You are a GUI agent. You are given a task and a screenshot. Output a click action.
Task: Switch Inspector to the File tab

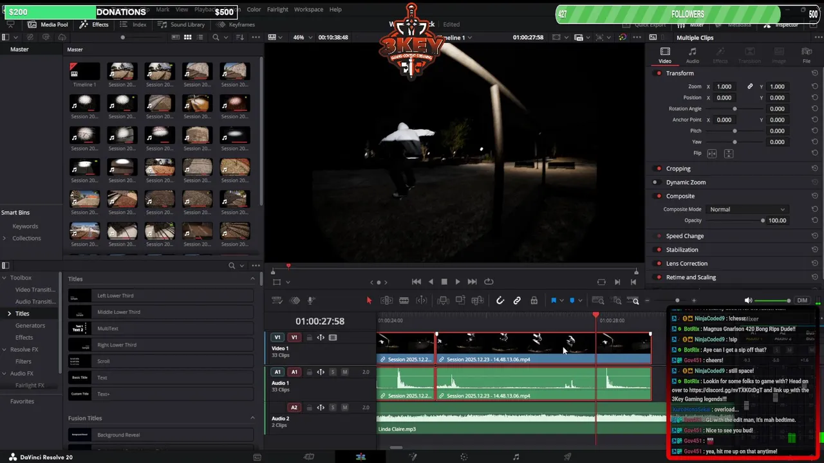(807, 55)
